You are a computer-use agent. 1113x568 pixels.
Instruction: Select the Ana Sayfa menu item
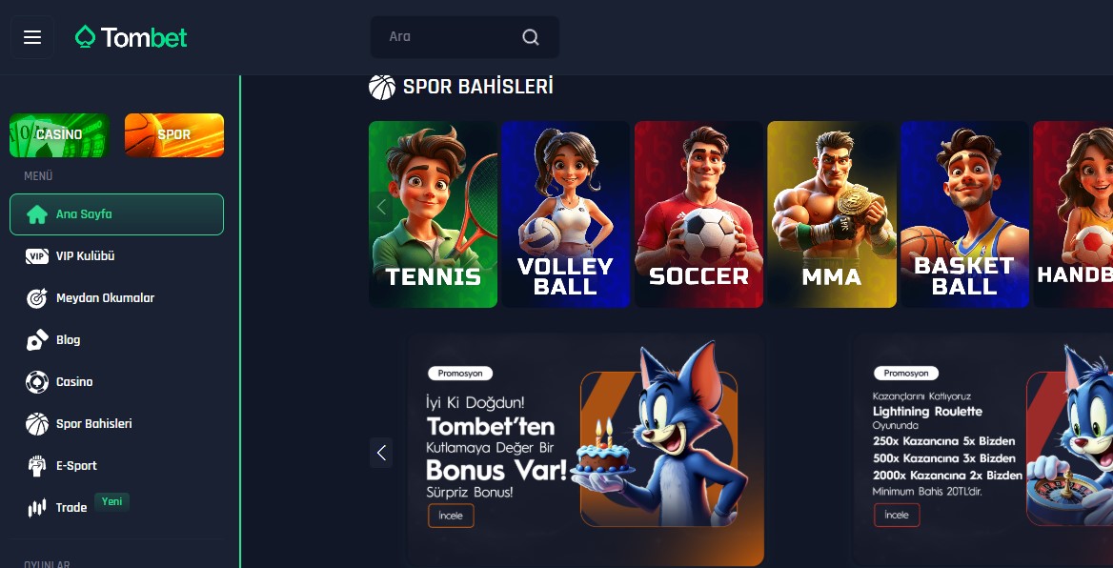pos(116,214)
